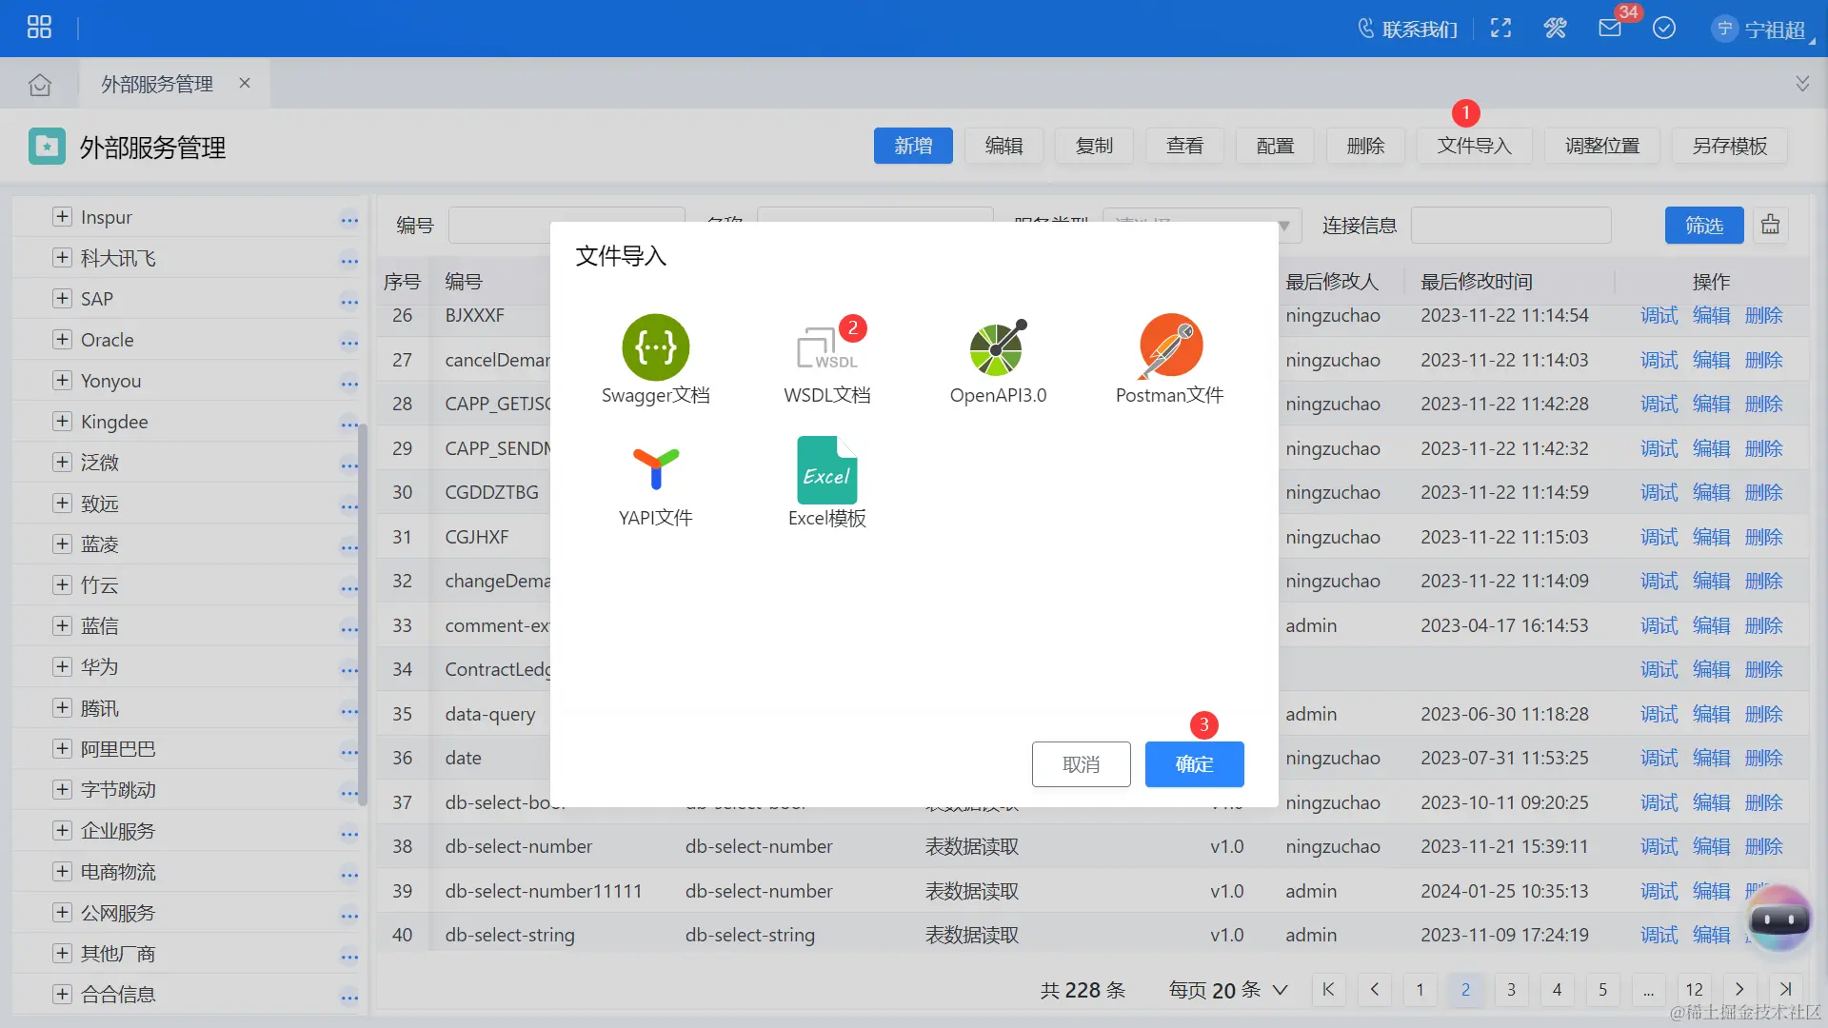1828x1028 pixels.
Task: Click the app grid menu icon
Action: [39, 28]
